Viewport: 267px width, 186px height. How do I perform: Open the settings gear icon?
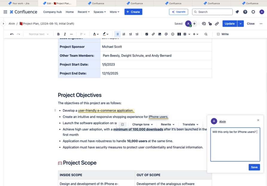[x=253, y=12]
